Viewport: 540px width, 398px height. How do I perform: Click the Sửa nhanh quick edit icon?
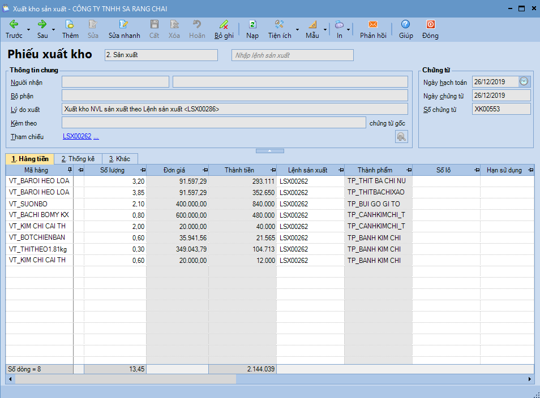(124, 24)
